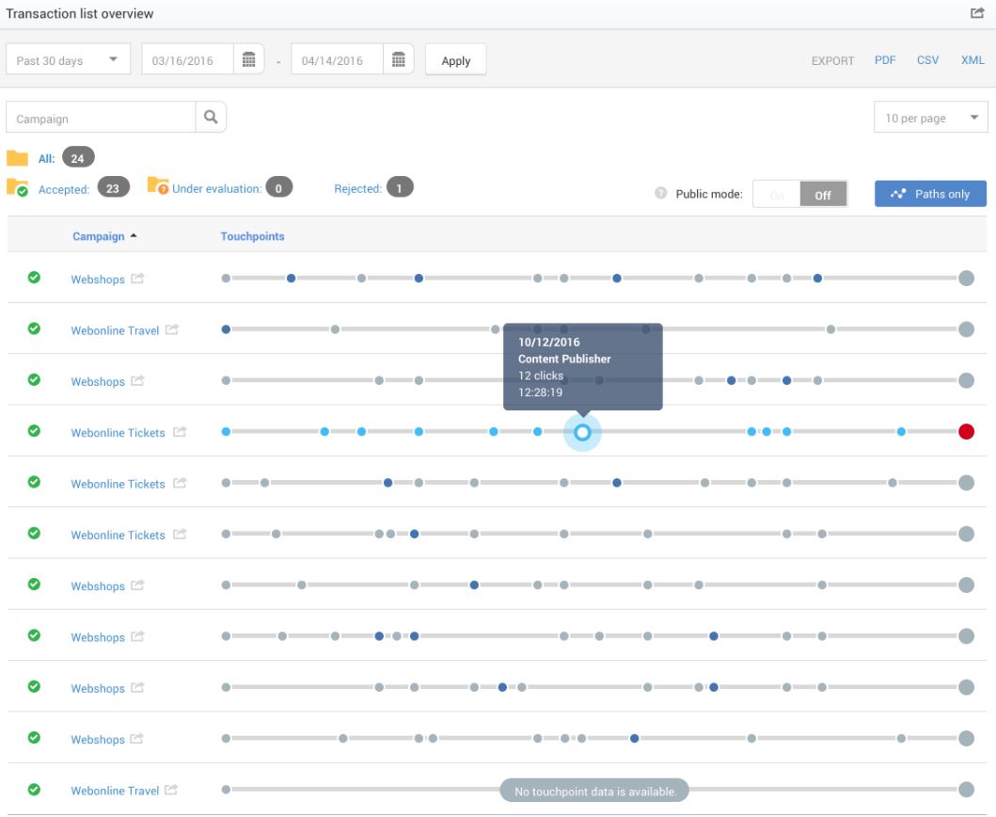This screenshot has height=817, width=996.
Task: Click the green accepted checkmark on first row
Action: pyautogui.click(x=34, y=278)
